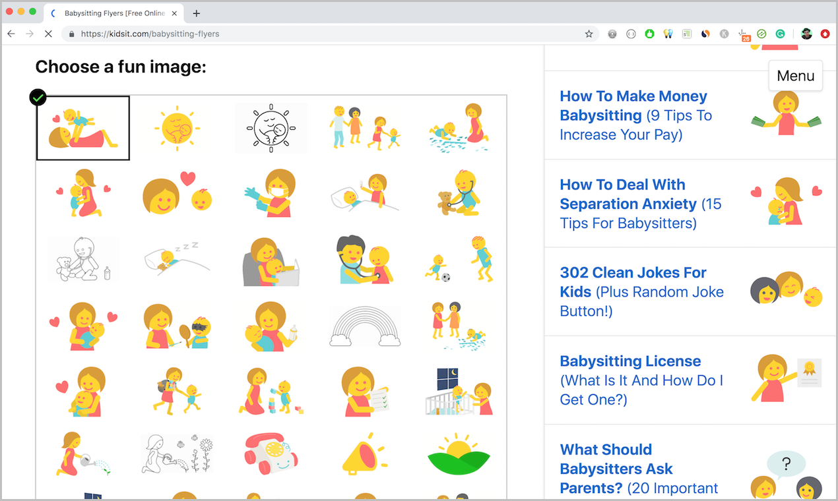Choose the sitter chasing child with backpack
838x501 pixels.
pos(177,392)
